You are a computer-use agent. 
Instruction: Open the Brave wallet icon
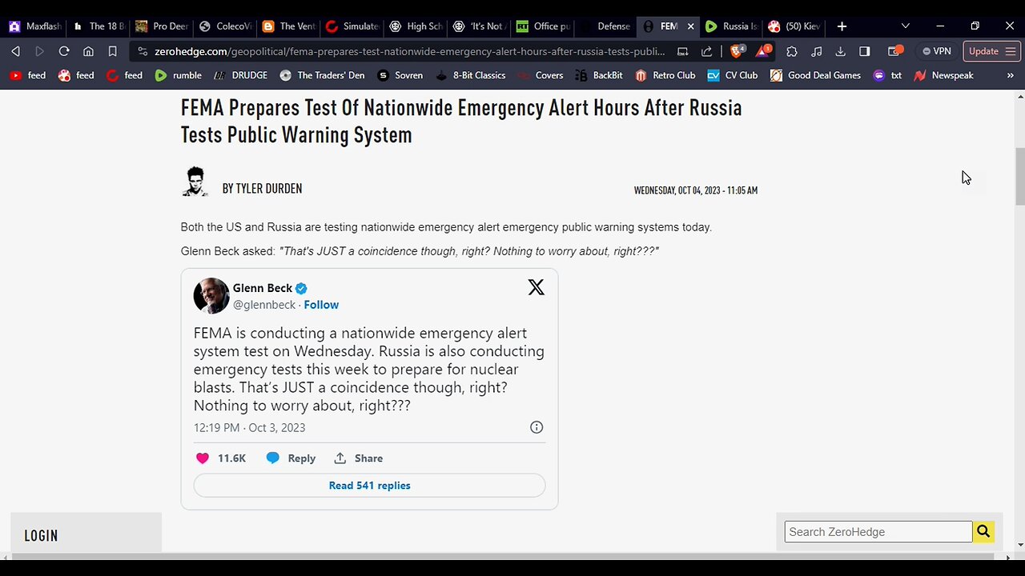[895, 51]
